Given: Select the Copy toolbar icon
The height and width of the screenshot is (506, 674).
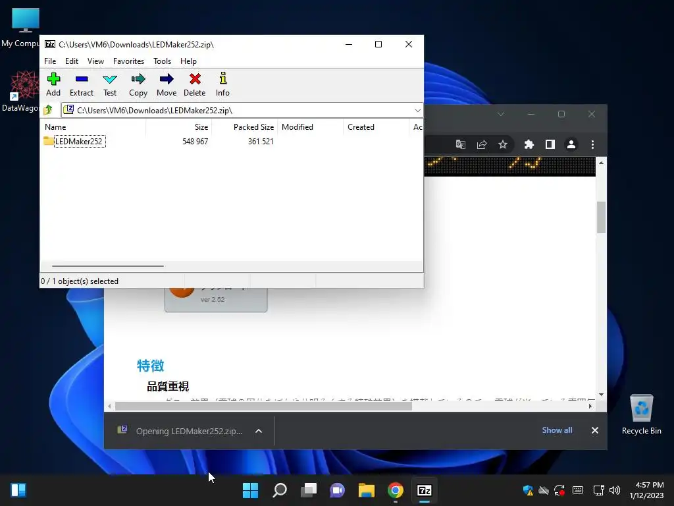Looking at the screenshot, I should [138, 84].
